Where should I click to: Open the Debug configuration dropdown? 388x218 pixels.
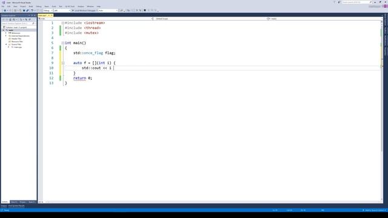pyautogui.click(x=48, y=10)
